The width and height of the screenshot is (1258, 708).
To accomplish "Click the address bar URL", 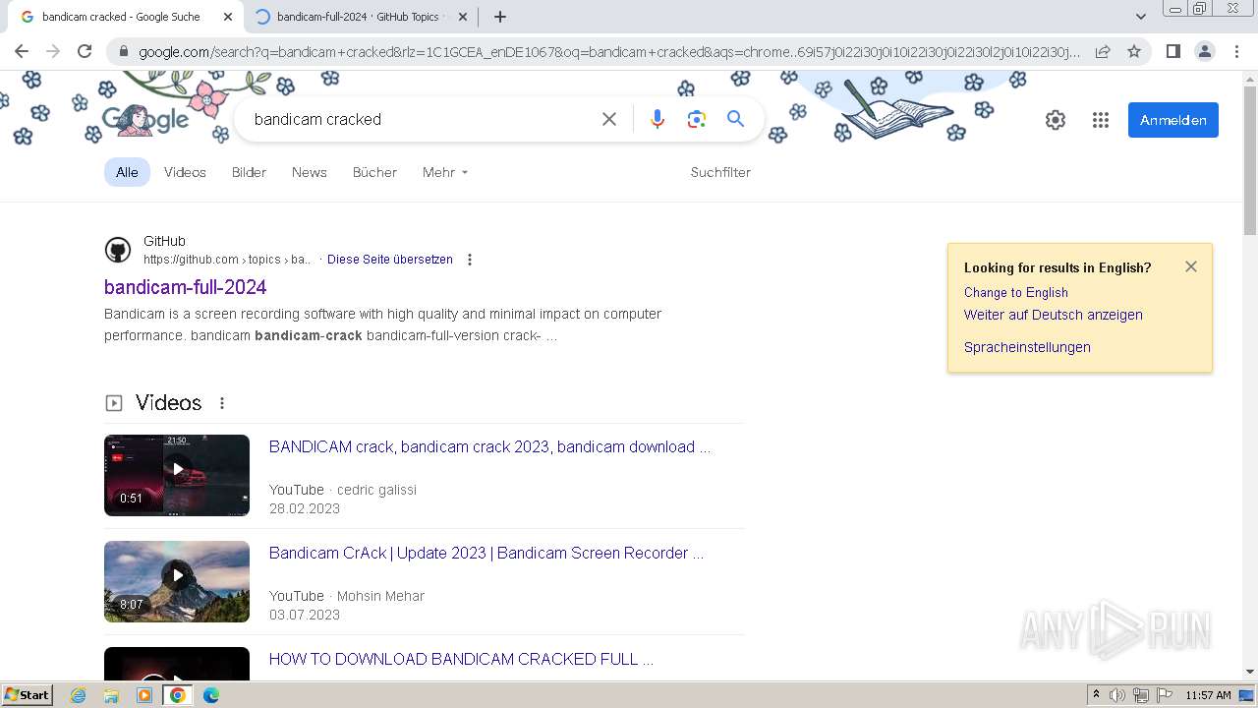I will coord(609,52).
